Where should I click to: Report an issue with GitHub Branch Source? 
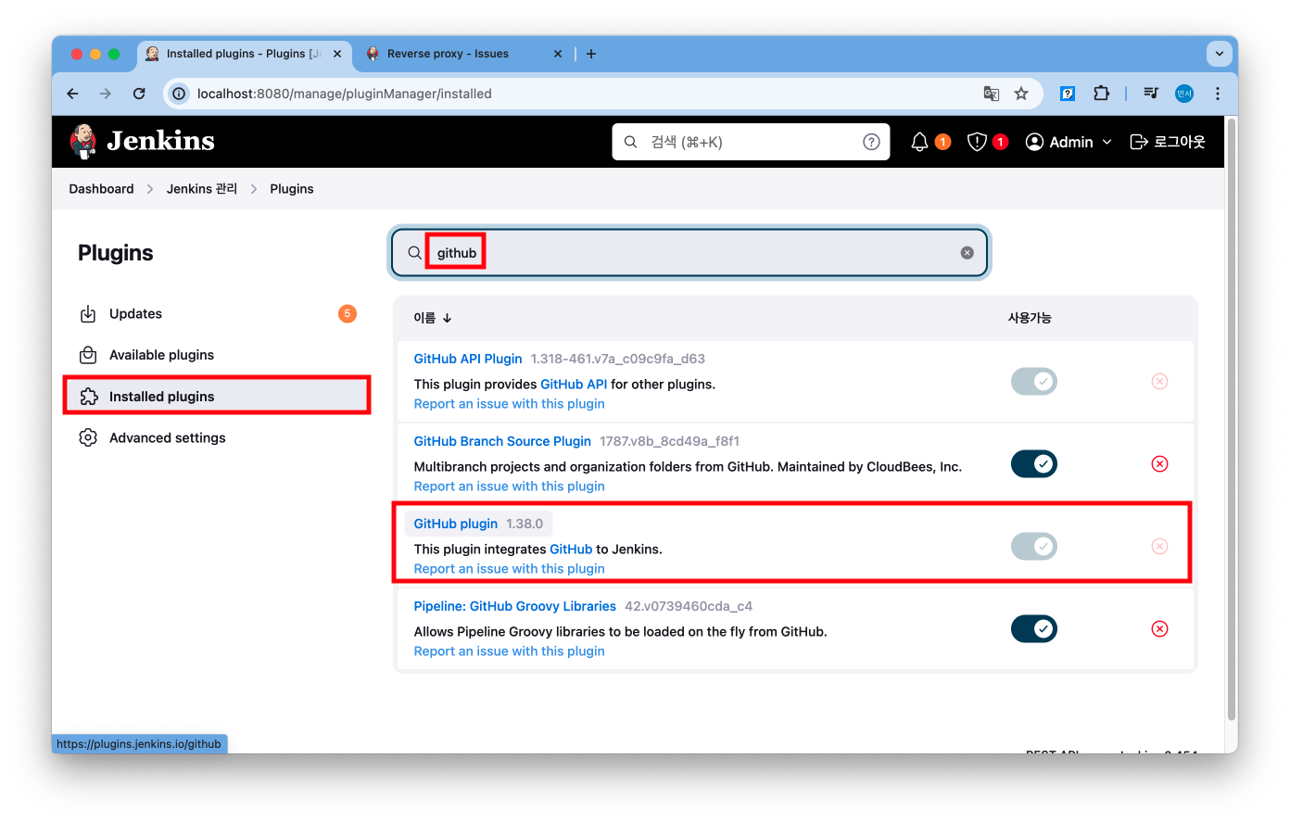[509, 487]
